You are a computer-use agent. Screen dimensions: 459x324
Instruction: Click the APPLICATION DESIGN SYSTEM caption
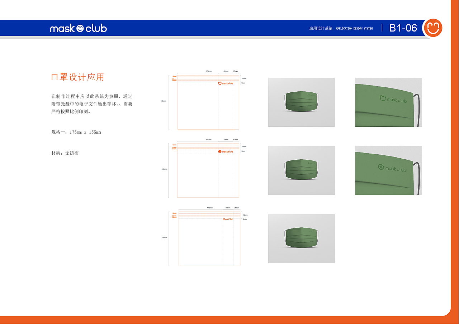354,29
